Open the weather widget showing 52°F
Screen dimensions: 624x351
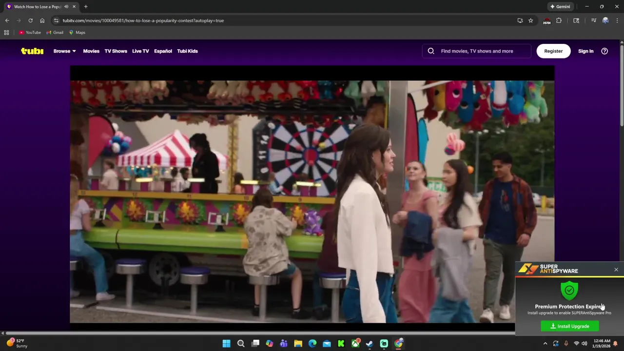[x=16, y=343]
